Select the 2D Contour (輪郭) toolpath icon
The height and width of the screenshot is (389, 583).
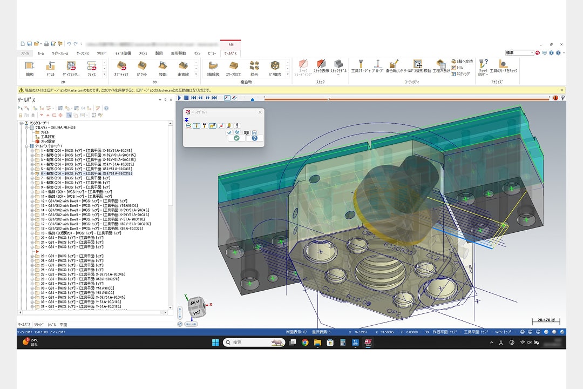pyautogui.click(x=29, y=66)
